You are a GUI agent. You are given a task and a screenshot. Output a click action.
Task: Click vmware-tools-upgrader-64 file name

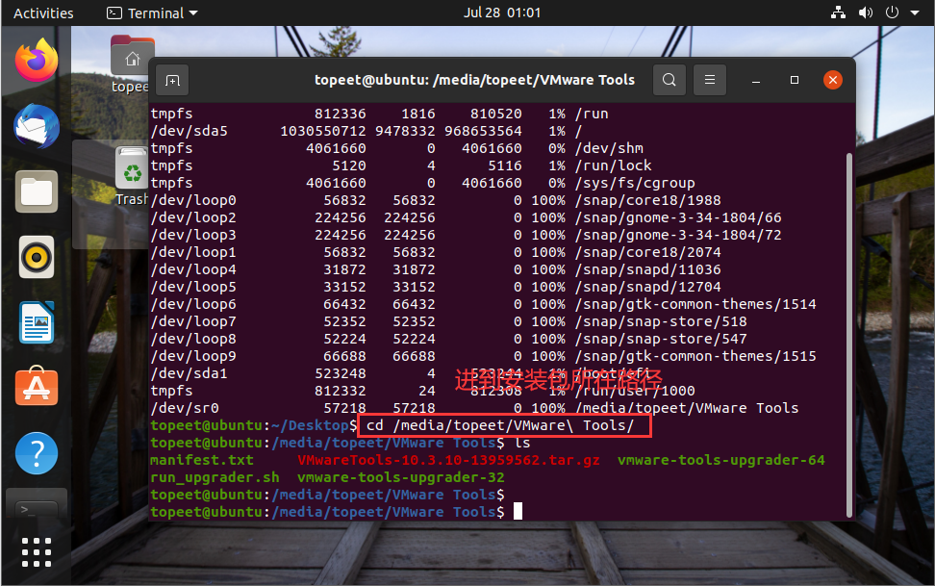point(720,460)
